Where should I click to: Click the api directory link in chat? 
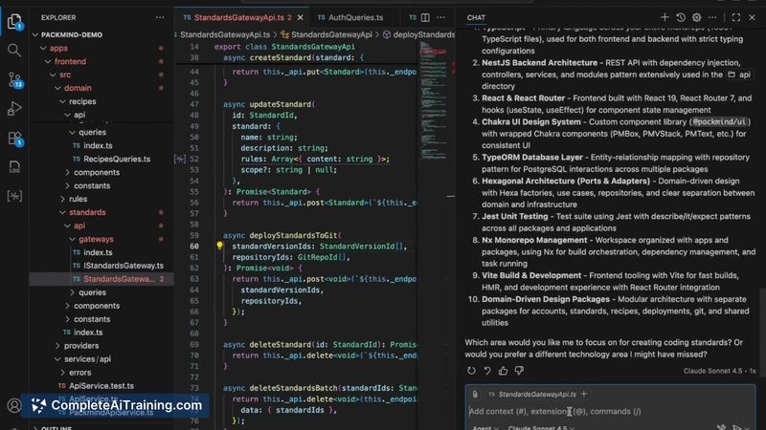point(739,75)
